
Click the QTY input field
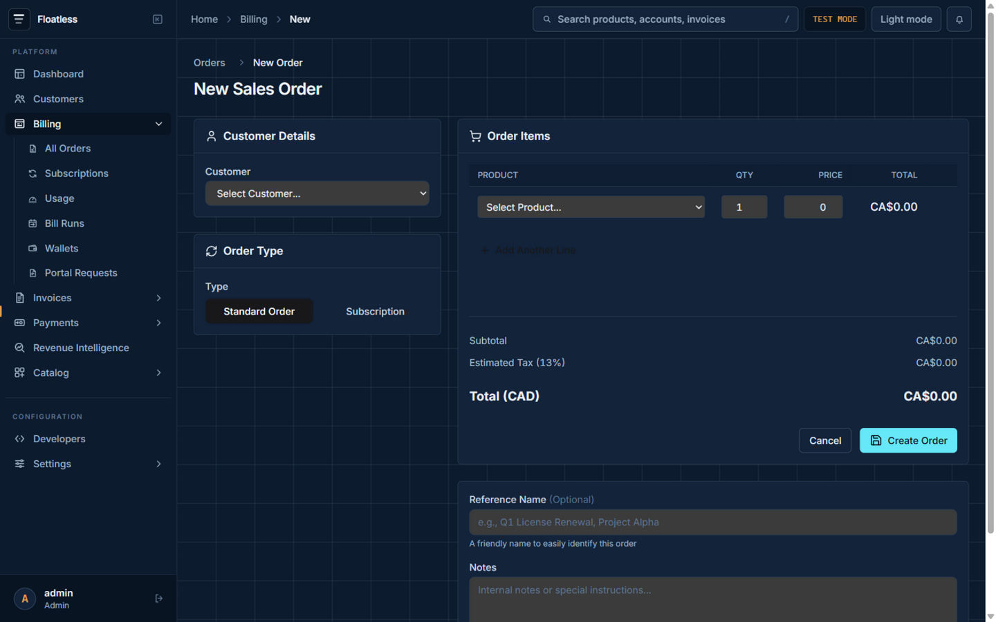click(744, 207)
